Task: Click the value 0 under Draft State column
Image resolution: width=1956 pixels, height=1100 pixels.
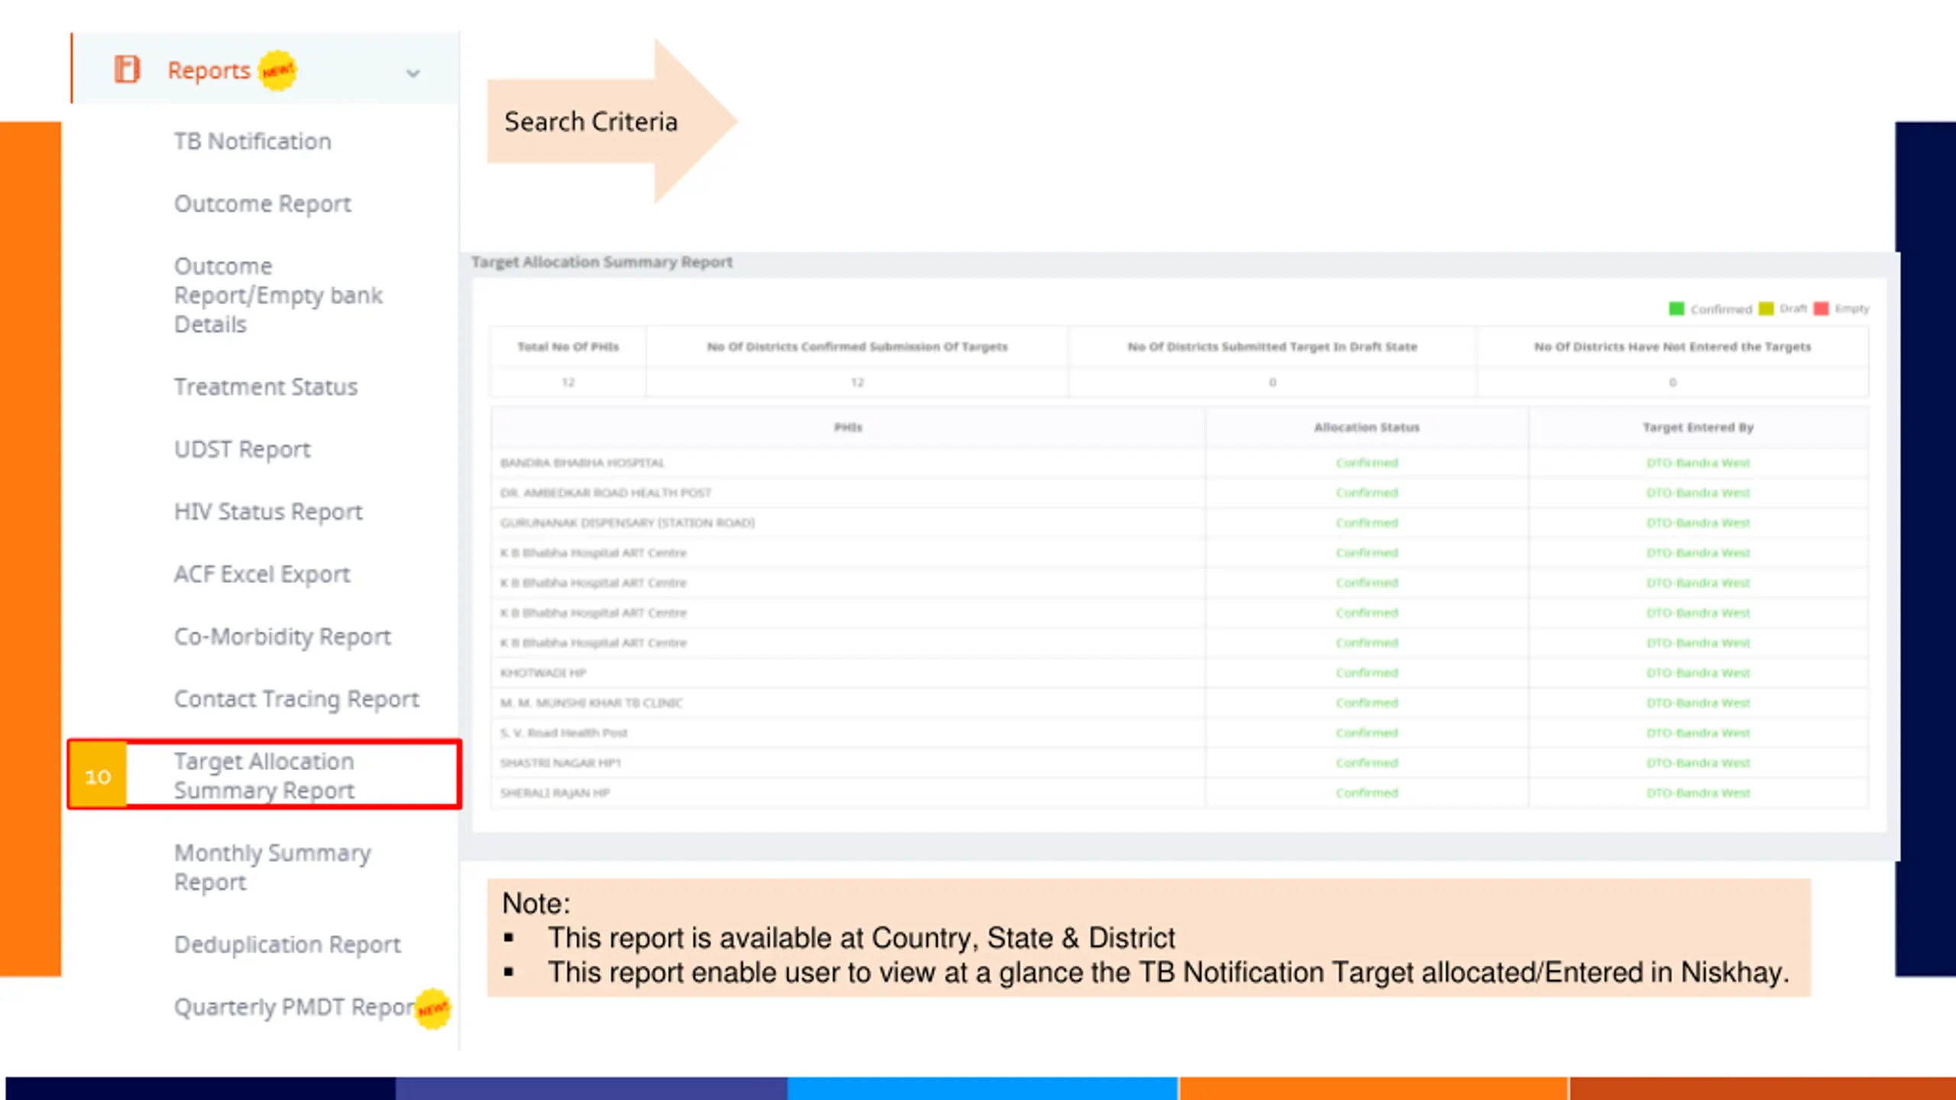Action: (x=1272, y=382)
